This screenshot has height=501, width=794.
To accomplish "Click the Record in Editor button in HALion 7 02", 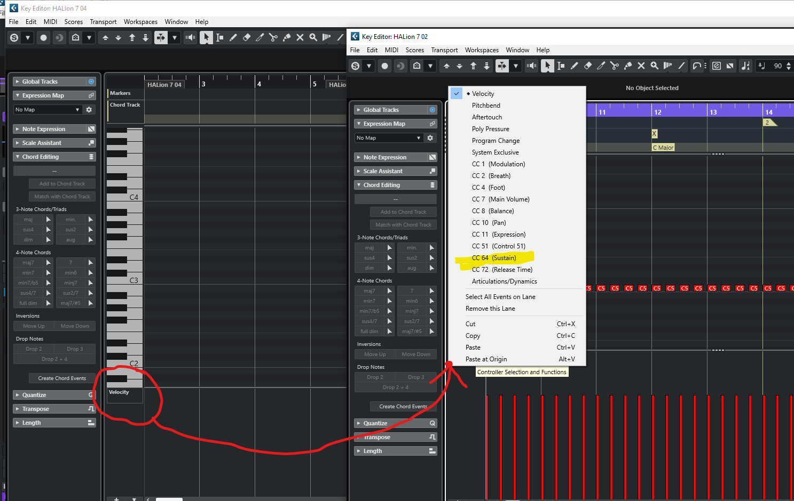I will [x=384, y=66].
